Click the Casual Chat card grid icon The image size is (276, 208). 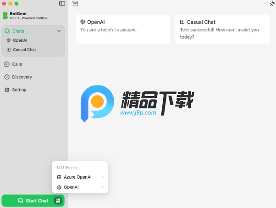(x=182, y=22)
